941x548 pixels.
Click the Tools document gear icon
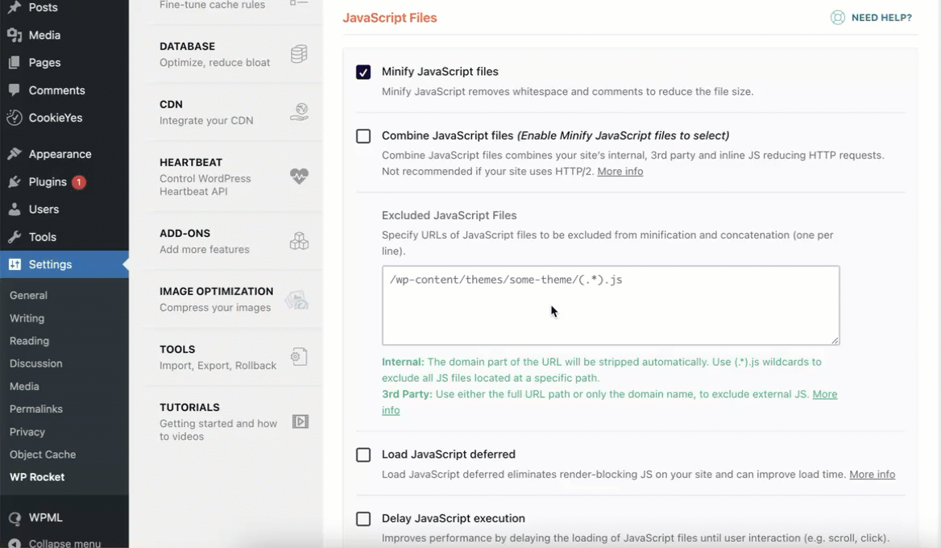(x=299, y=357)
